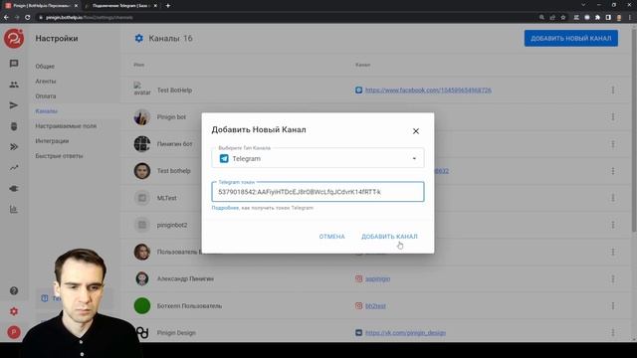Viewport: 637px width, 358px height.
Task: Open the Подробнее link about Telegram token
Action: coord(225,208)
